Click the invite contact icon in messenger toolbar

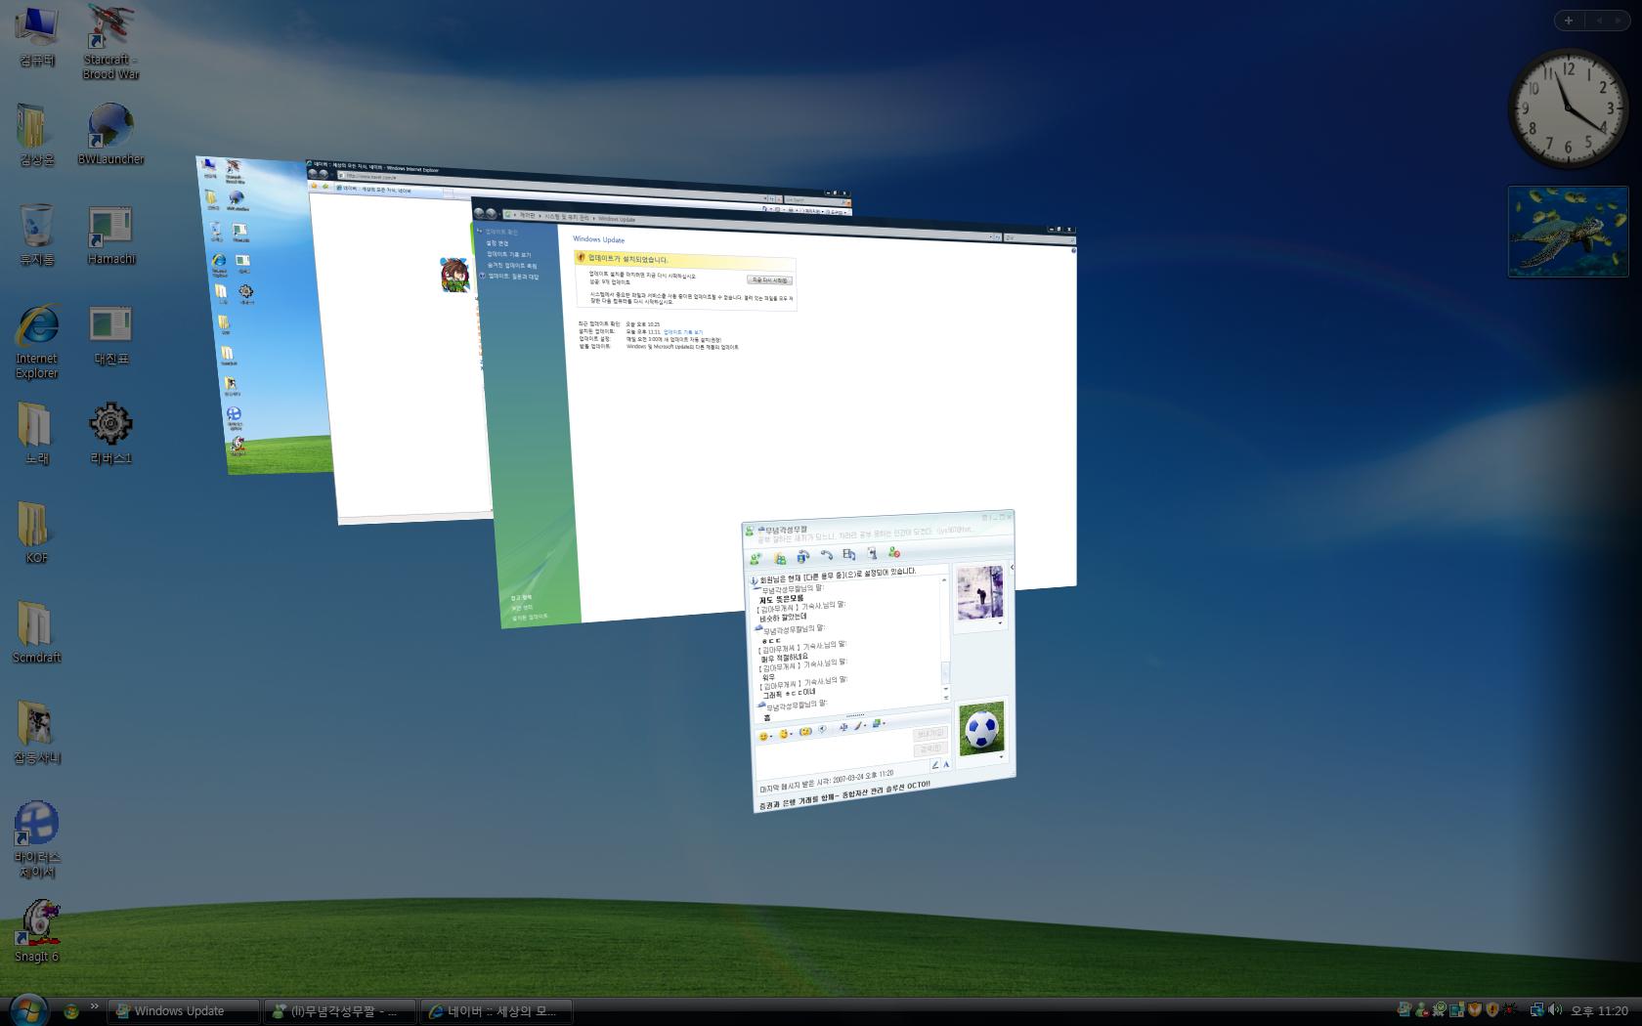(x=755, y=559)
